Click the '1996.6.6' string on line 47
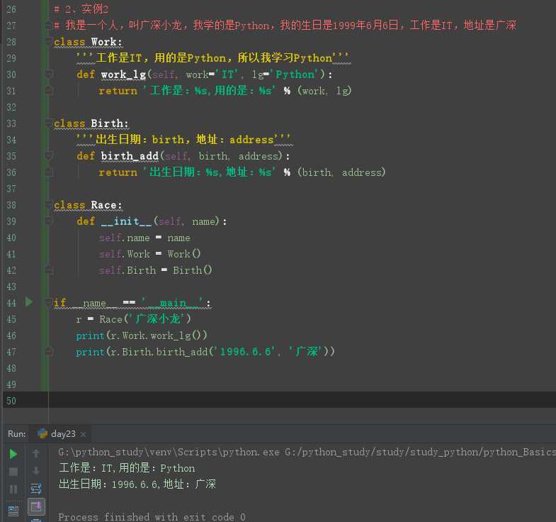Screen dimensions: 556x522 pos(244,352)
